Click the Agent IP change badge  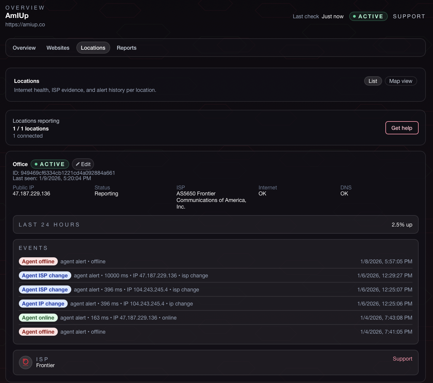(x=43, y=303)
